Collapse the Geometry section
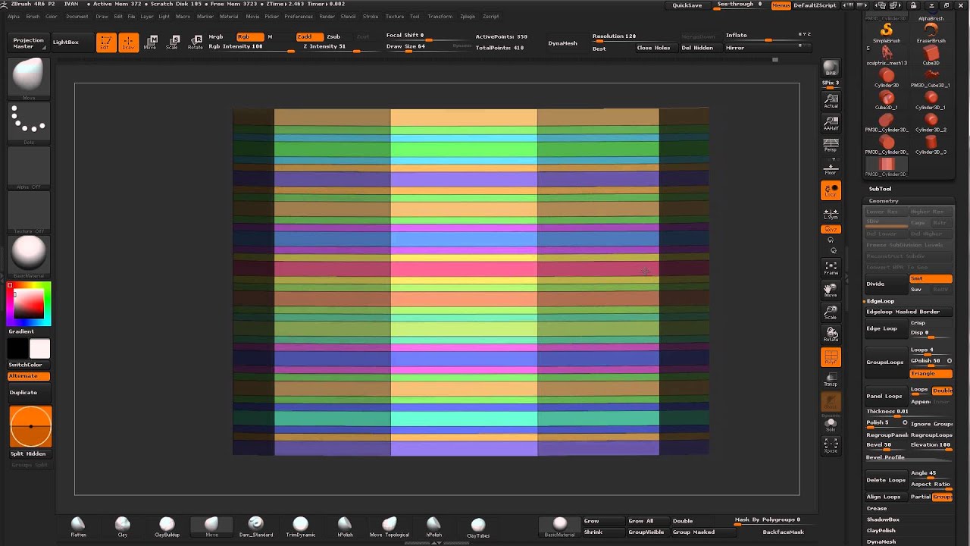Image resolution: width=970 pixels, height=546 pixels. (x=884, y=201)
